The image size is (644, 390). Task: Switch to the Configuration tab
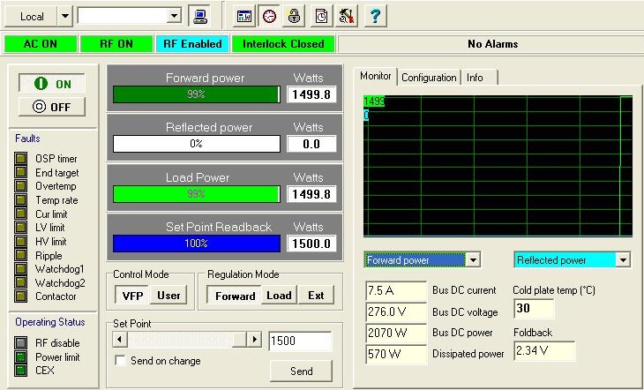click(429, 78)
